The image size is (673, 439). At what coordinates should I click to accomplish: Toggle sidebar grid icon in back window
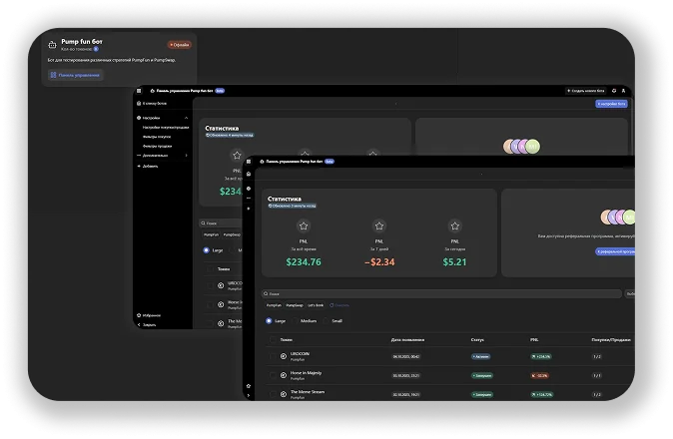tap(139, 91)
